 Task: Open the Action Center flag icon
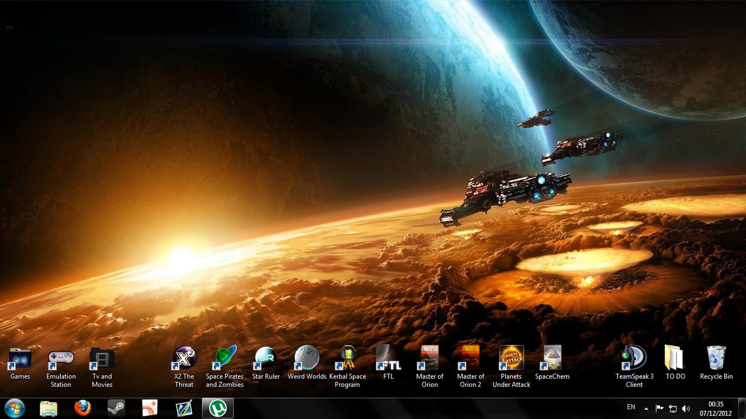660,408
